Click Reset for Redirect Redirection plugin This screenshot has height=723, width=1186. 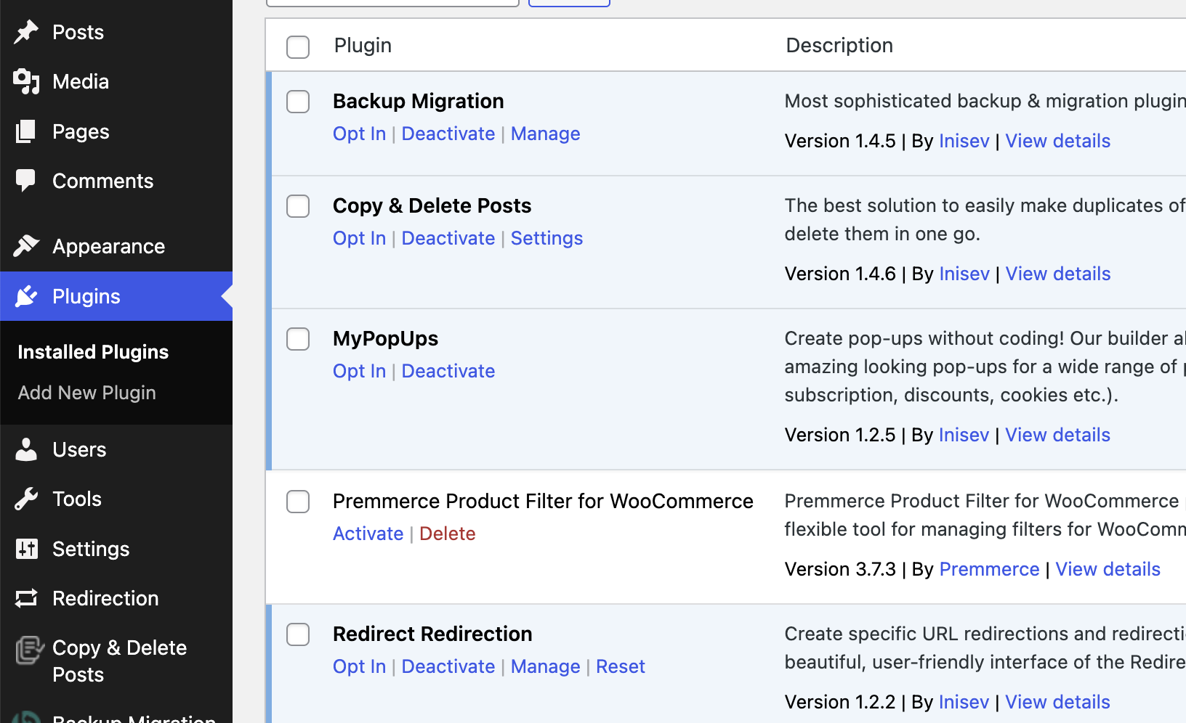pyautogui.click(x=620, y=666)
